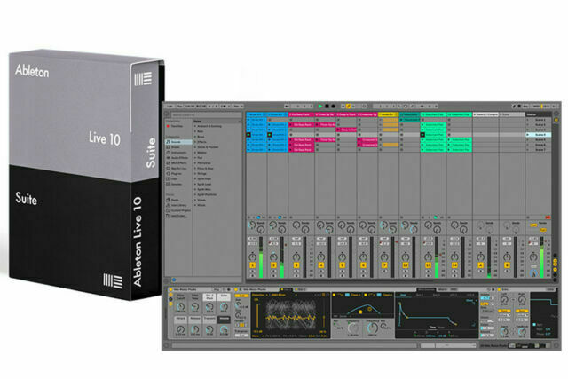Open the browser search magnifier icon
This screenshot has height=379, width=568.
pos(168,114)
